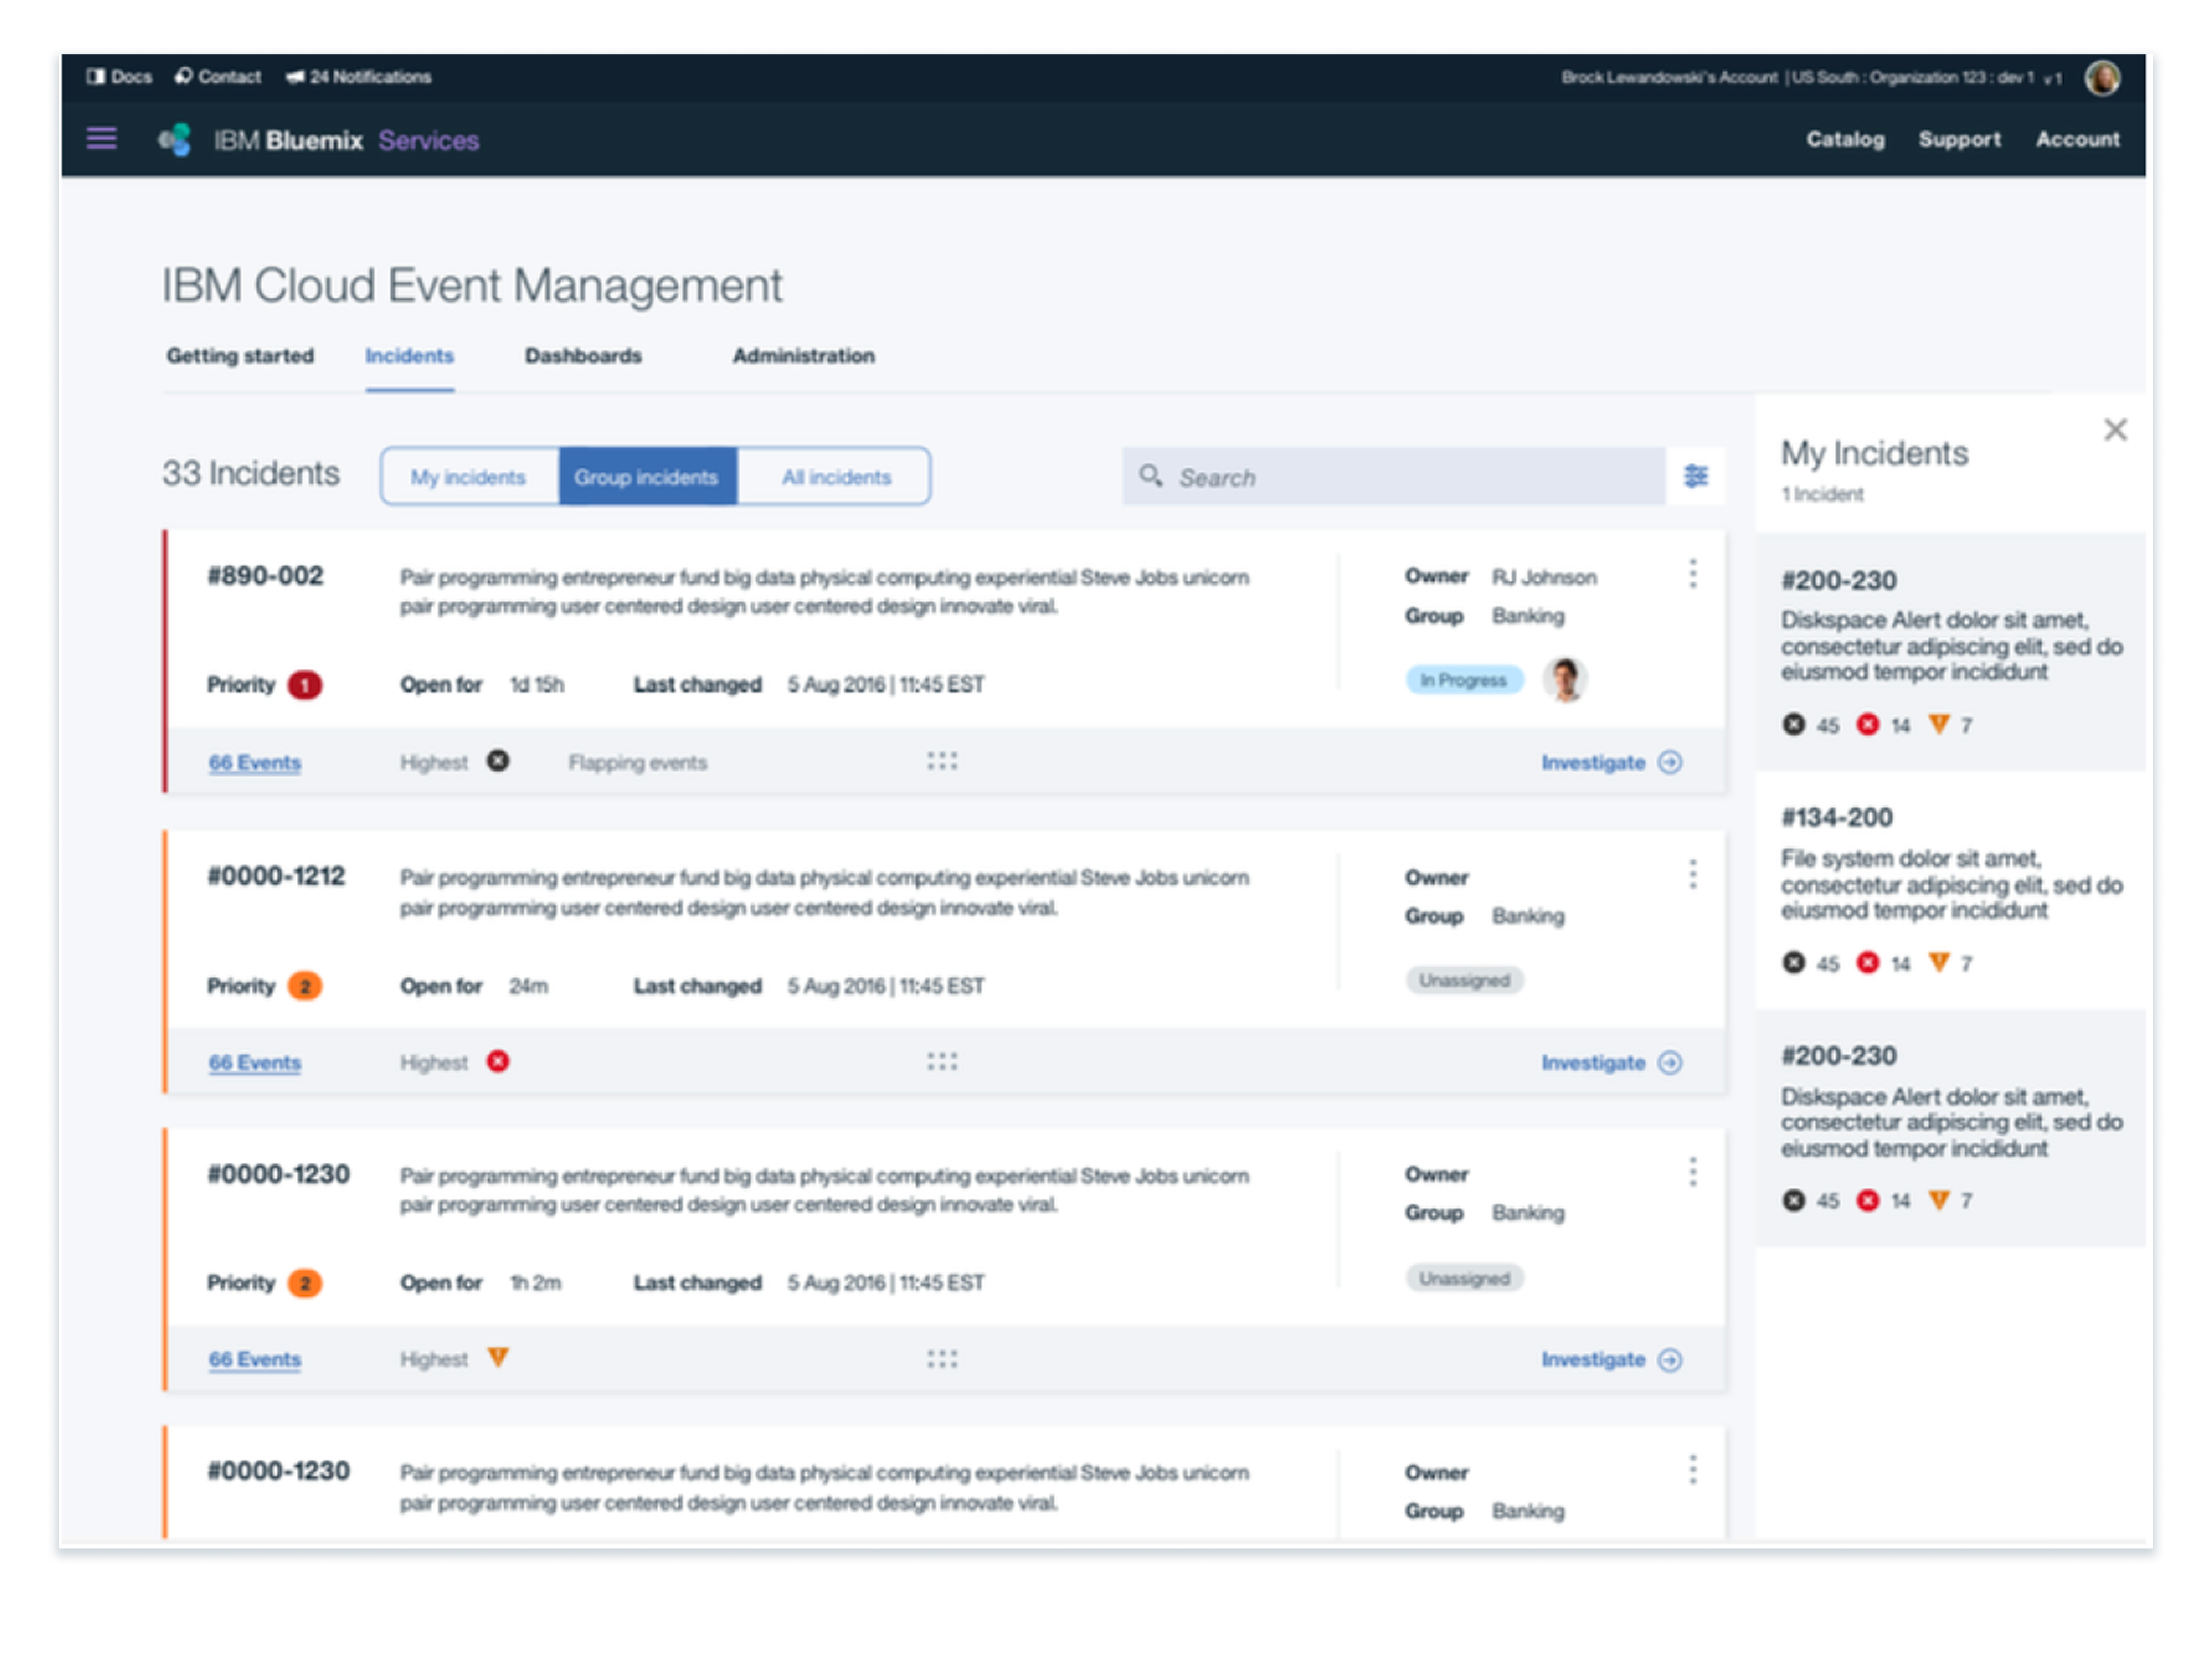Click the orange warning icon beside Highest

point(498,1357)
